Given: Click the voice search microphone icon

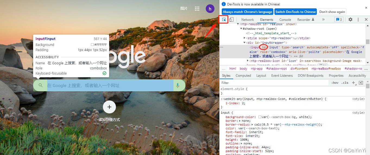Looking at the screenshot, I should (178, 85).
